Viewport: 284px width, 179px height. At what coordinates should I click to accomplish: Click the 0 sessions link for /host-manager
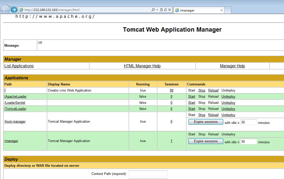coord(171,122)
